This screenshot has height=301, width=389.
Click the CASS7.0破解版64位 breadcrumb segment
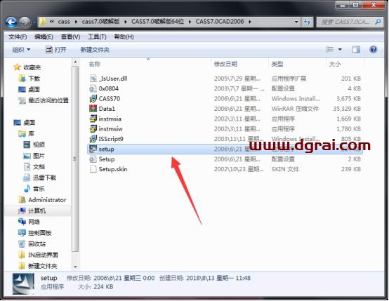click(x=157, y=22)
